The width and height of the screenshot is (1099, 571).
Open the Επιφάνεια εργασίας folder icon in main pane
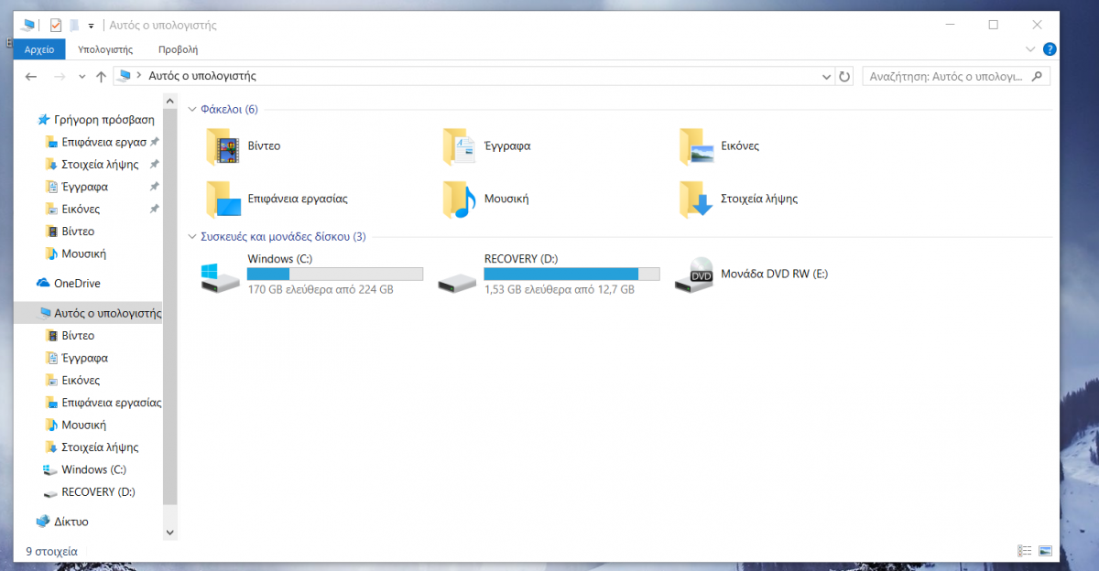point(223,199)
